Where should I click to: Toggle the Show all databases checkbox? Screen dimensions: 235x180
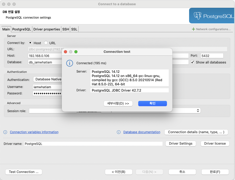[192, 62]
